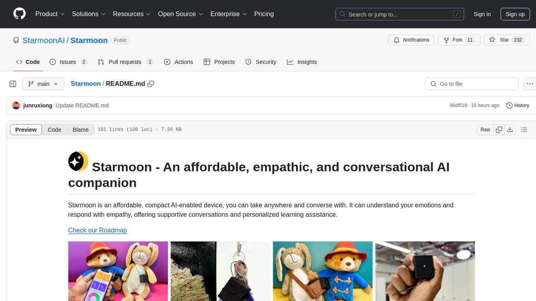Open the Pricing page
This screenshot has width=536, height=301.
[264, 14]
